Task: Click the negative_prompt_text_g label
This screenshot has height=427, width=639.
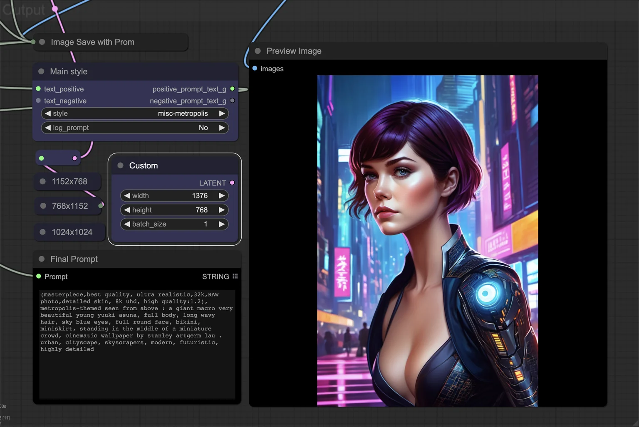Action: 188,101
